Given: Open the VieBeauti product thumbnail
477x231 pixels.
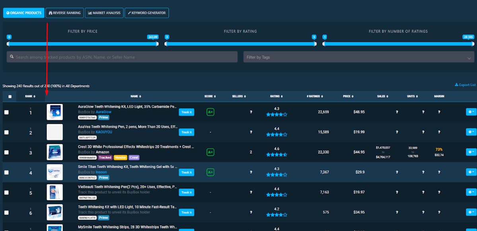Looking at the screenshot, I should coord(55,192).
